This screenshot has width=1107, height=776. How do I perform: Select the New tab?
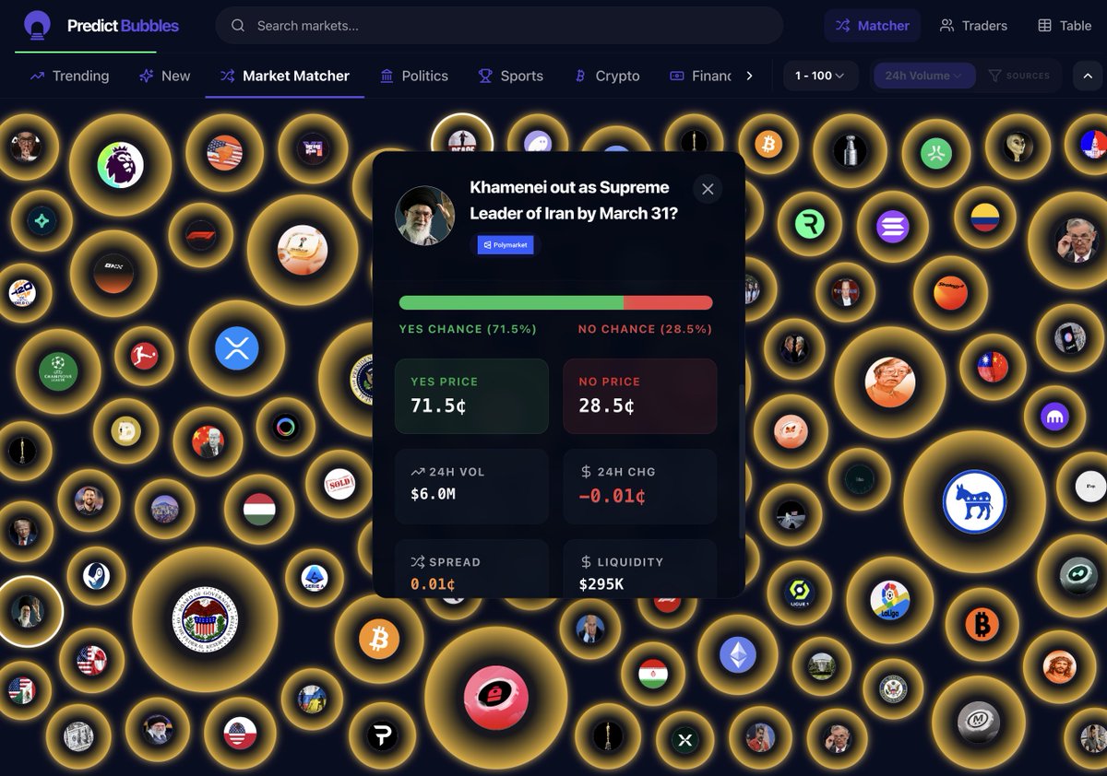click(164, 76)
